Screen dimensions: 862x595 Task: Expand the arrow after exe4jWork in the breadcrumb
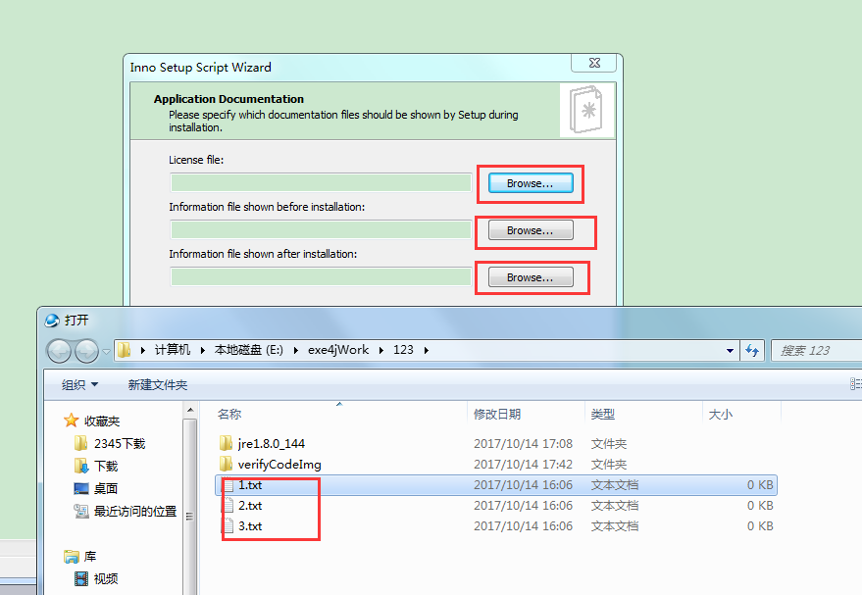pyautogui.click(x=380, y=350)
